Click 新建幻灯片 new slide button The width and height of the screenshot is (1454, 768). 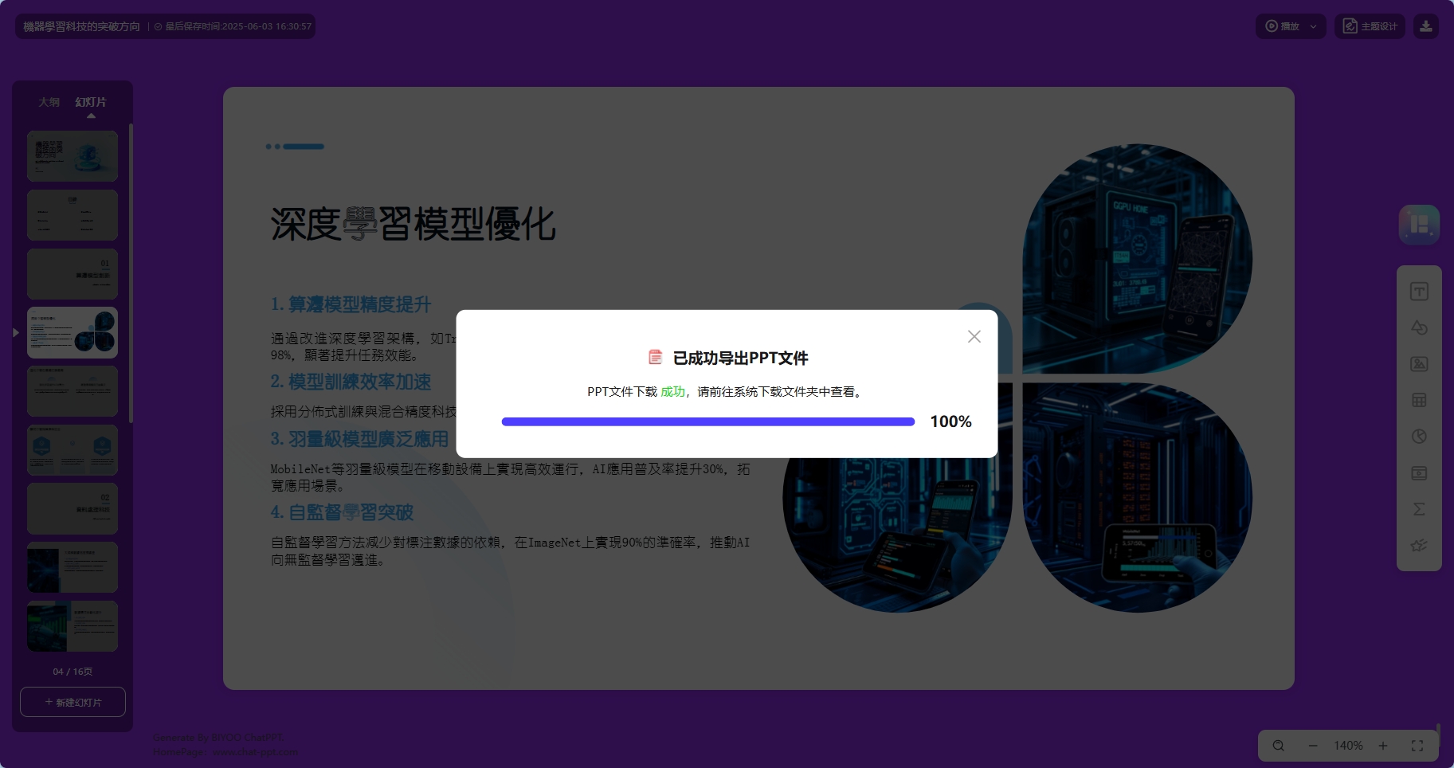pyautogui.click(x=73, y=702)
